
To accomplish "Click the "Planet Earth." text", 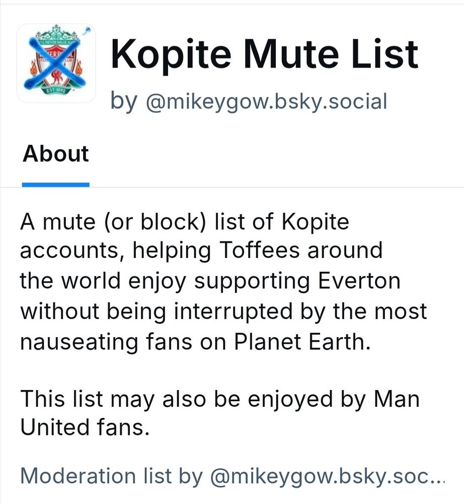I will pyautogui.click(x=302, y=341).
